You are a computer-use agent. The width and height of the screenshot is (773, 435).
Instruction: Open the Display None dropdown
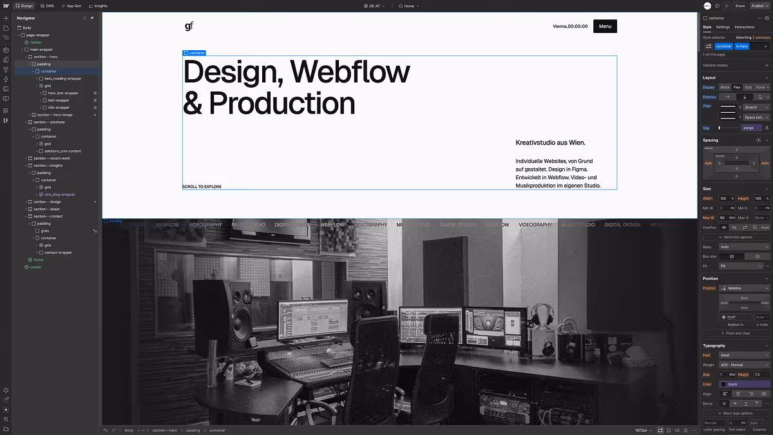763,87
